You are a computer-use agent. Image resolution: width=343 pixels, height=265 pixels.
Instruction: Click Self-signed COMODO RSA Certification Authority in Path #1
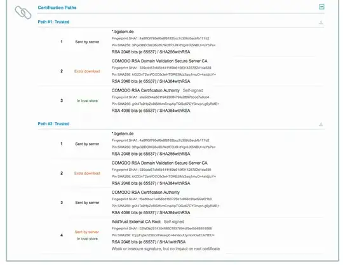(x=145, y=90)
